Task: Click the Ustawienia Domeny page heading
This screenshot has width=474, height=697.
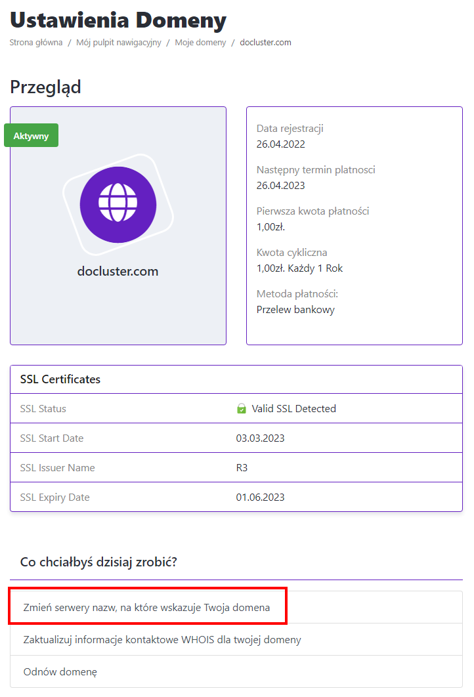Action: 118,20
